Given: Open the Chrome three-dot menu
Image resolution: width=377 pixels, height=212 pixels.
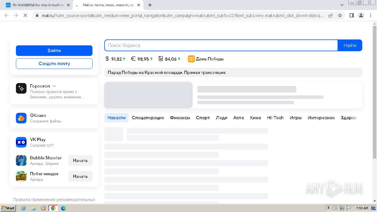Looking at the screenshot, I should pos(371,15).
